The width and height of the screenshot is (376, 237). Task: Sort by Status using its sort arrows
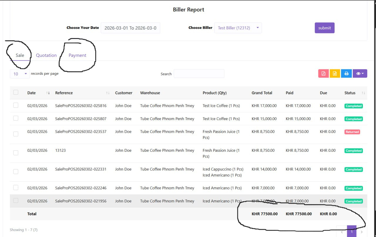(x=363, y=93)
